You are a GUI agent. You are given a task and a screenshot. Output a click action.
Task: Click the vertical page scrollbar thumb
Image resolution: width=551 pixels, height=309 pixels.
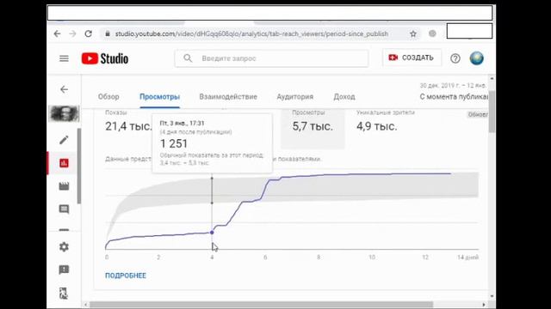(x=492, y=112)
